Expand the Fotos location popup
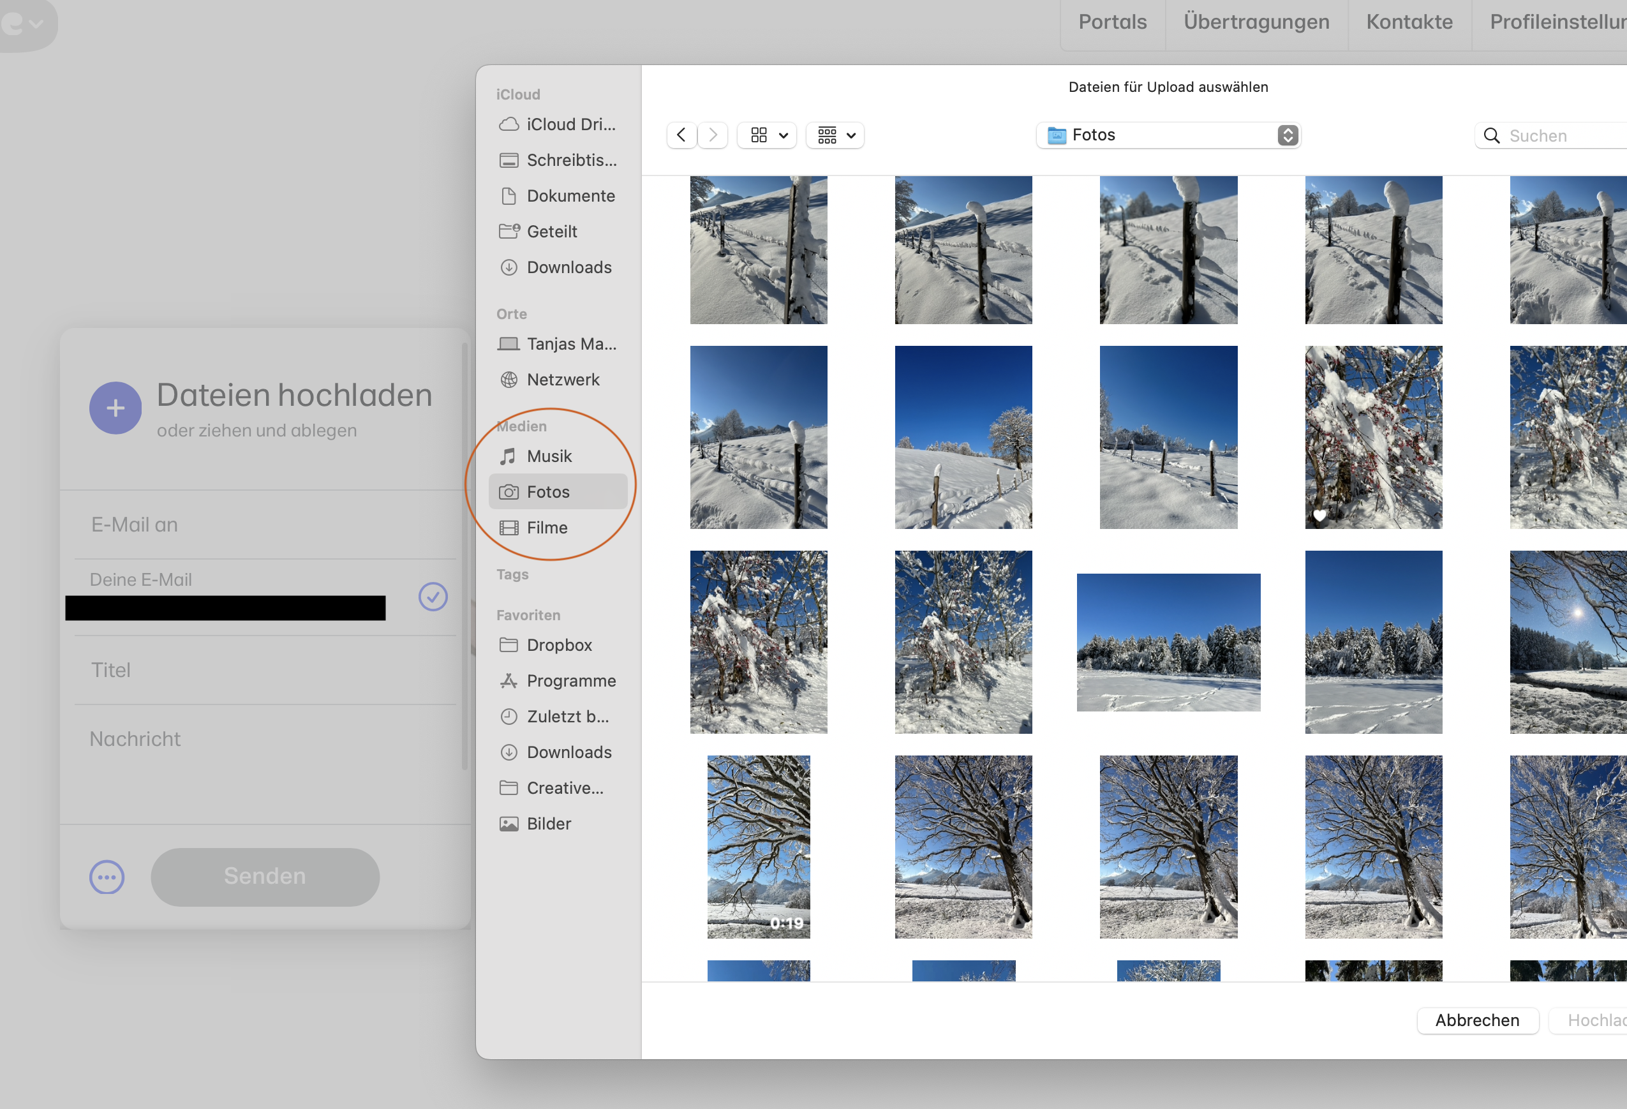This screenshot has width=1627, height=1109. coord(1288,135)
